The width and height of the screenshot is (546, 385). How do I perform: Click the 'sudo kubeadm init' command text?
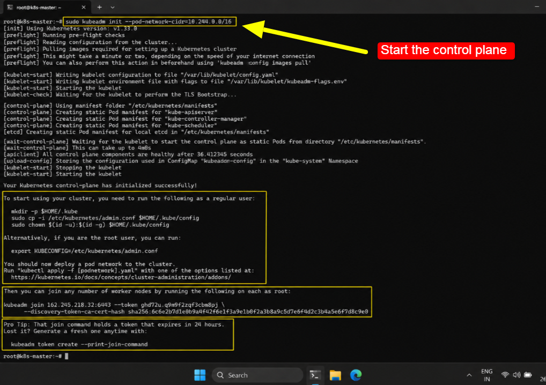coord(149,21)
